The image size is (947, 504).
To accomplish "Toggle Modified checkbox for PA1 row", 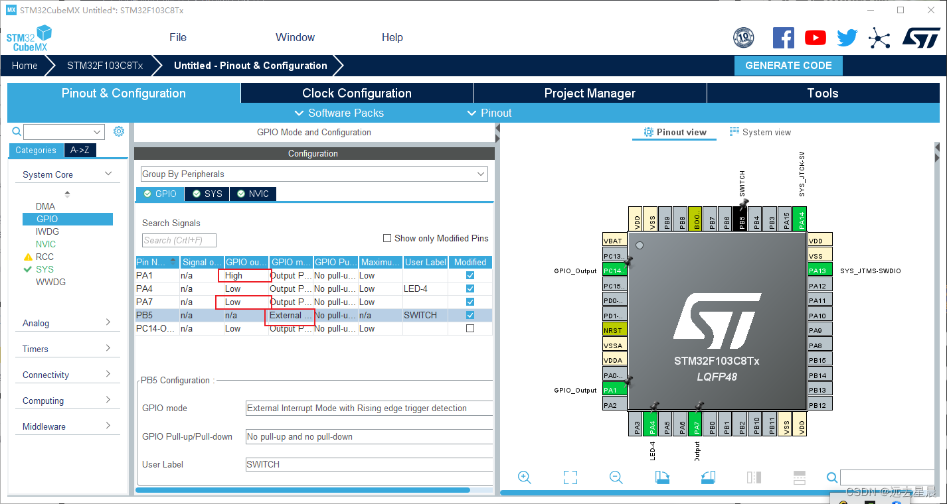I will [470, 275].
